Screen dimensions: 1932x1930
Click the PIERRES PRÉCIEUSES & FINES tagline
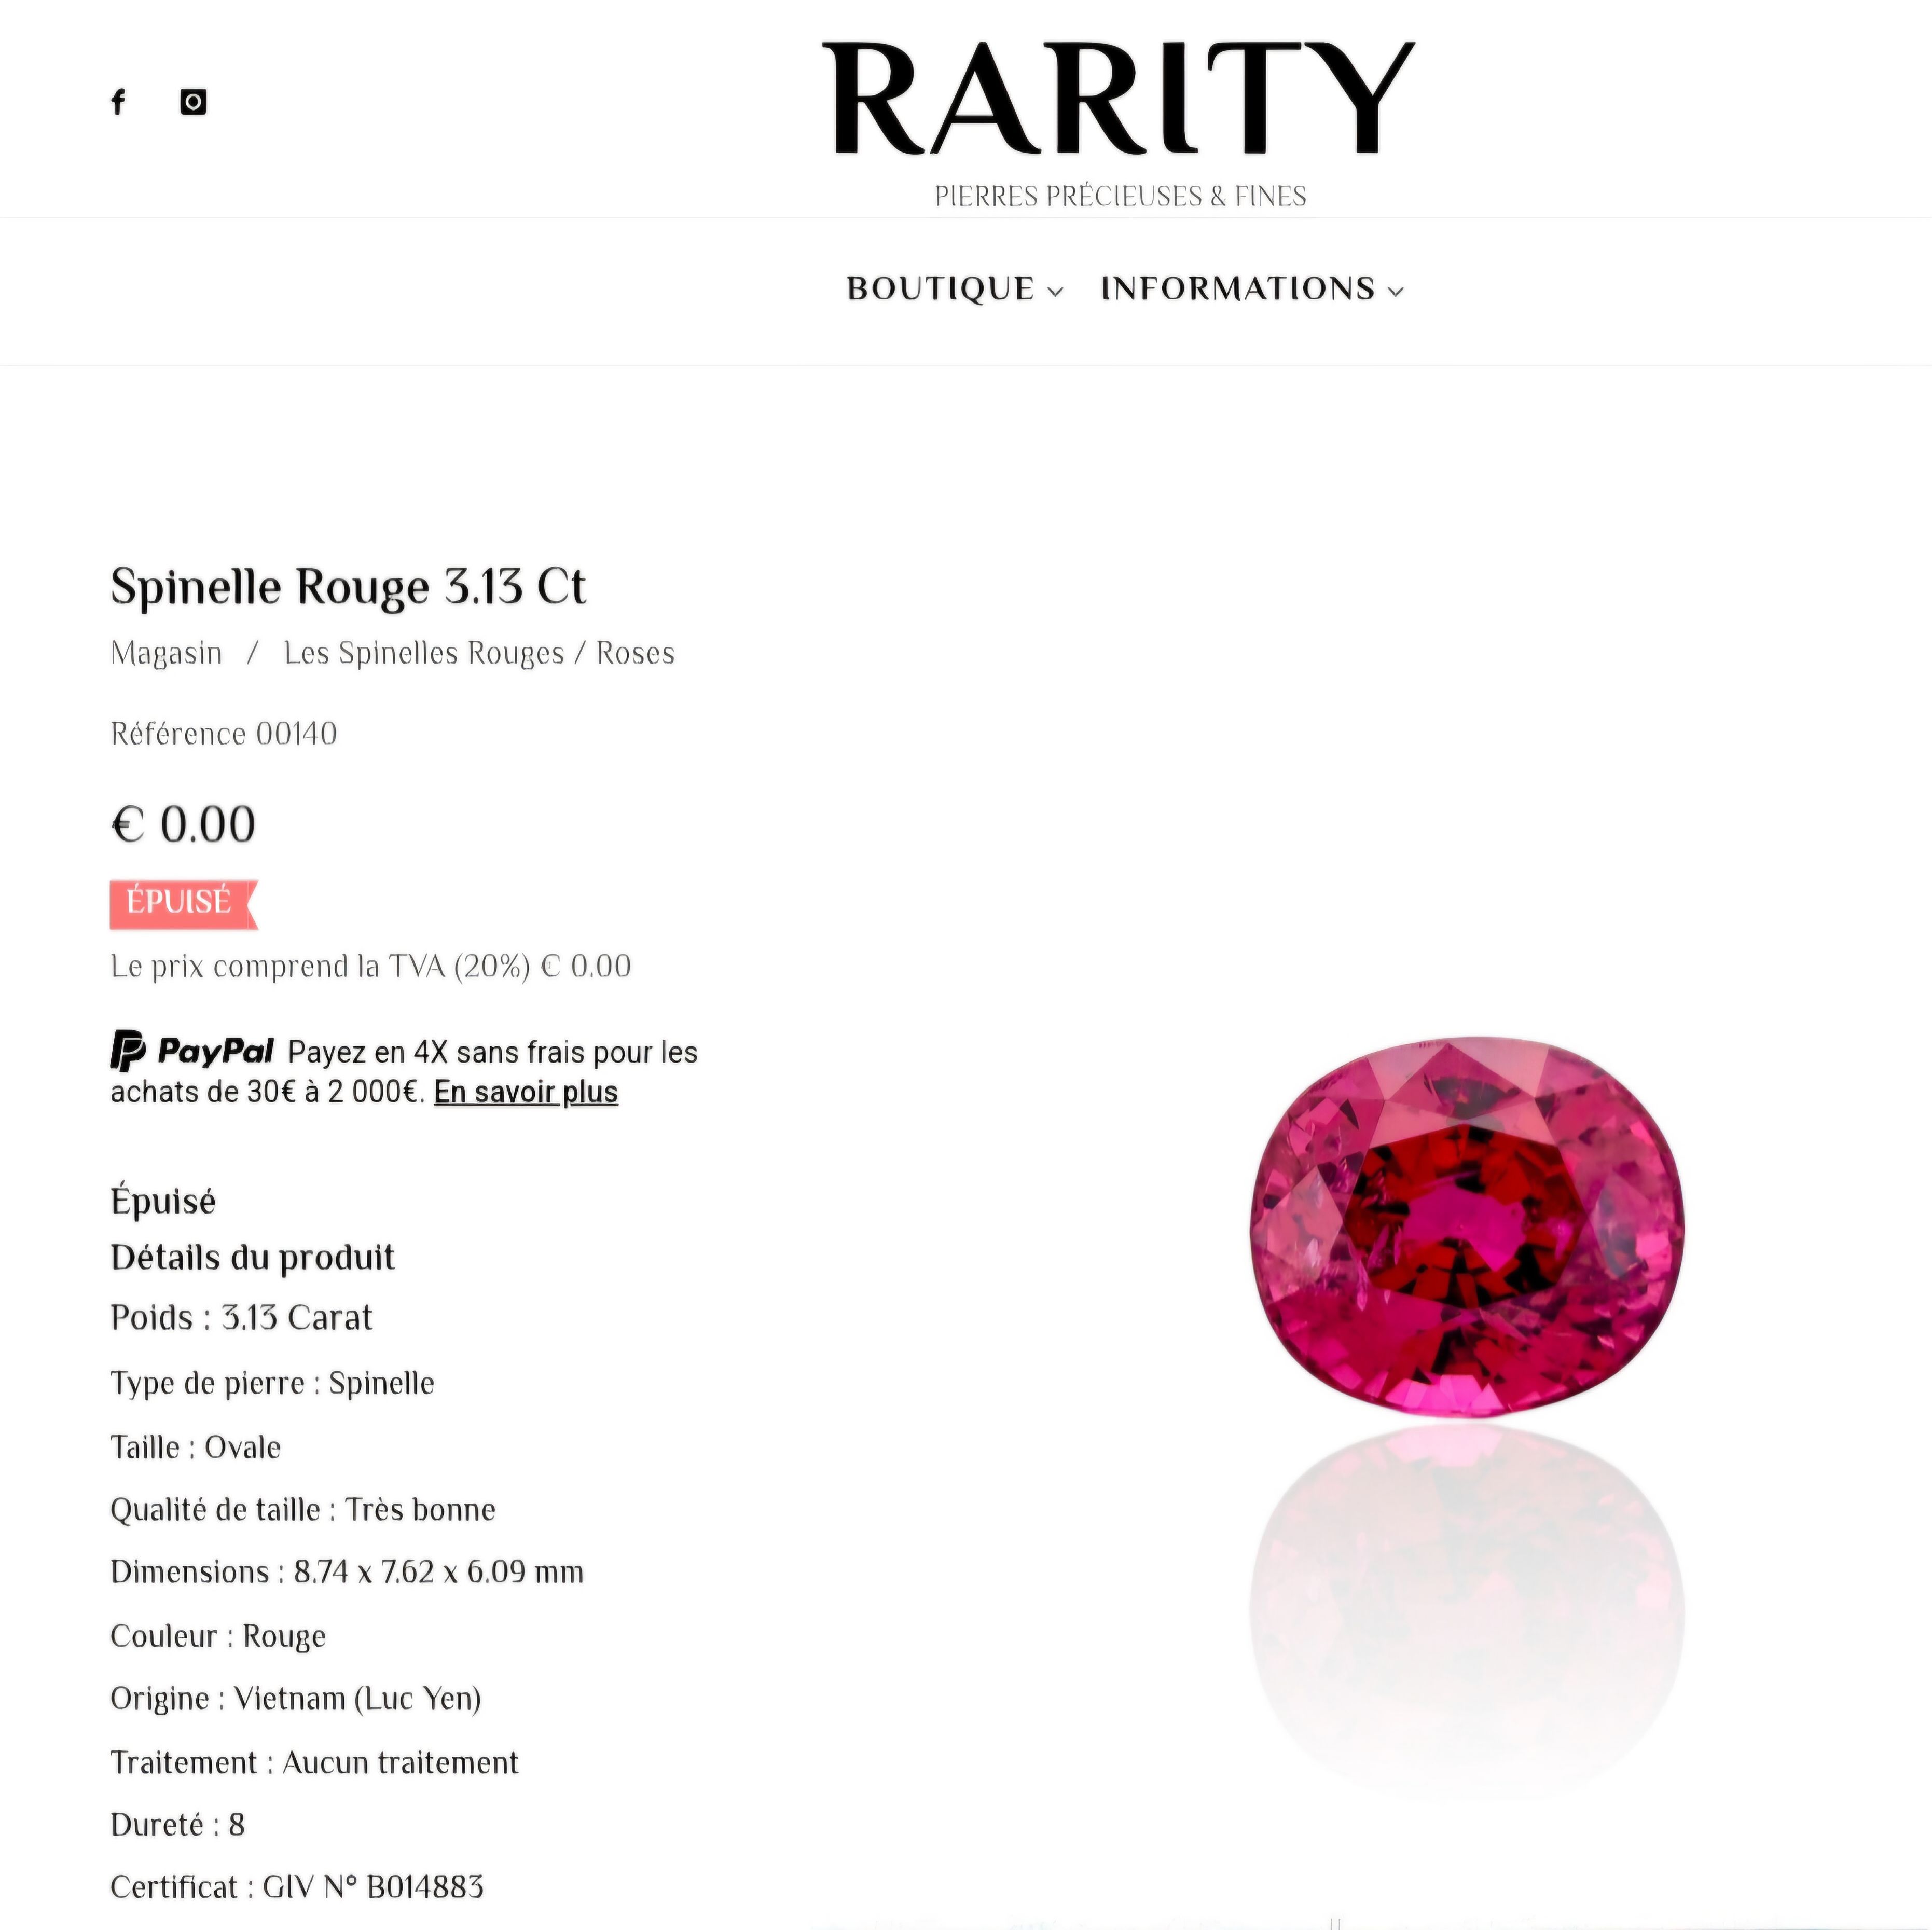point(1120,196)
